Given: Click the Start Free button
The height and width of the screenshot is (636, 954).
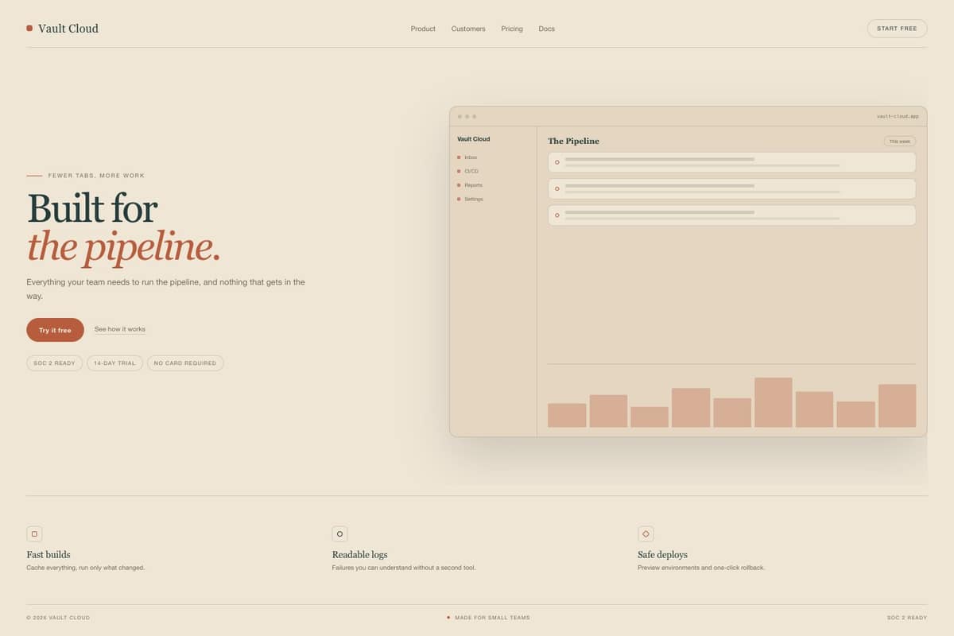Looking at the screenshot, I should coord(897,29).
